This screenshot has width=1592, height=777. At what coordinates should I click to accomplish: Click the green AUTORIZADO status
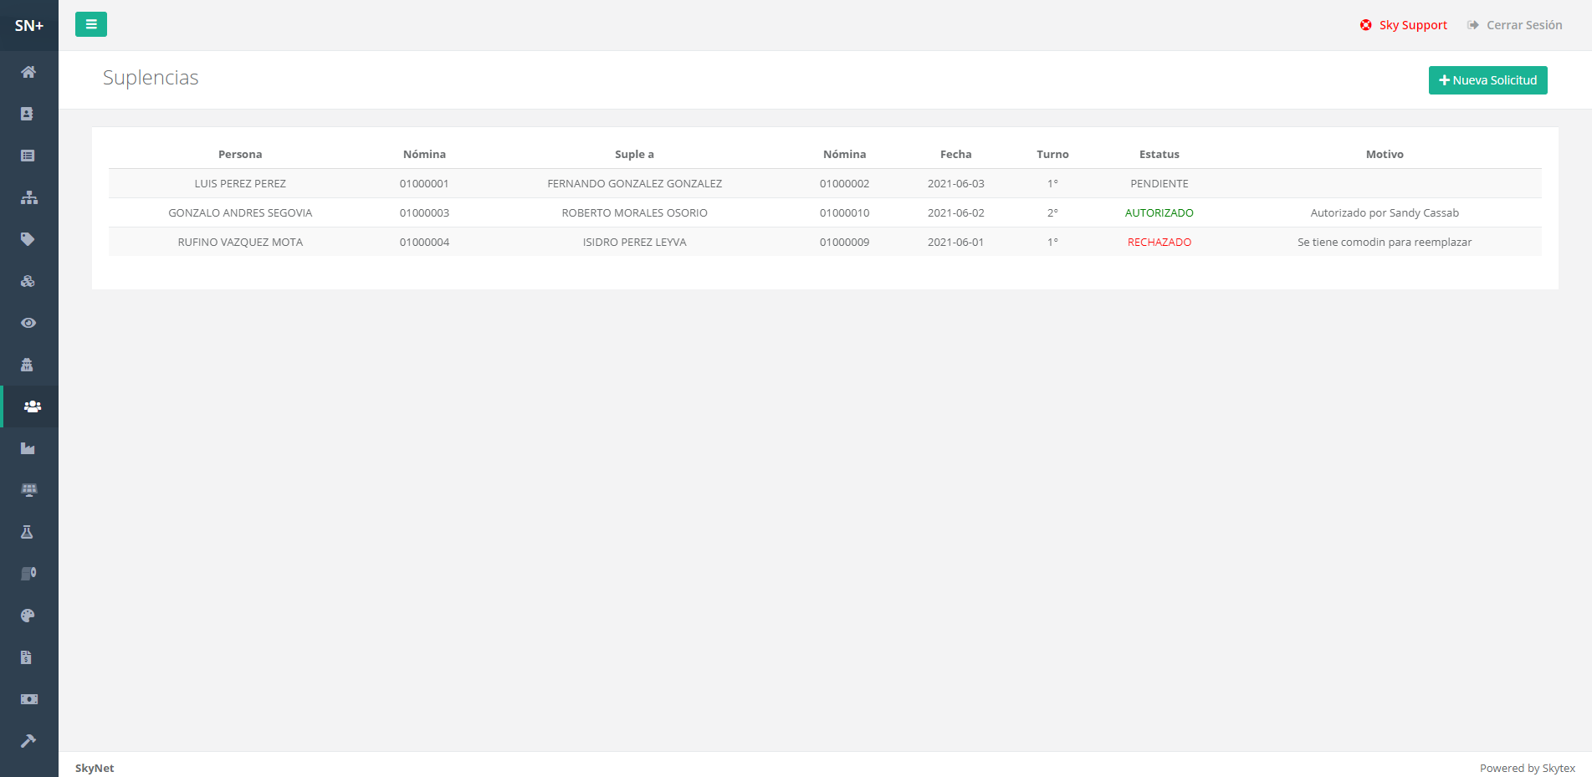1159,213
